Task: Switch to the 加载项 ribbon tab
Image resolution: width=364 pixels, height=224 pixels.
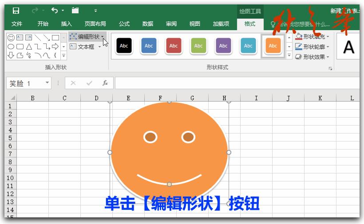Action: (x=221, y=24)
